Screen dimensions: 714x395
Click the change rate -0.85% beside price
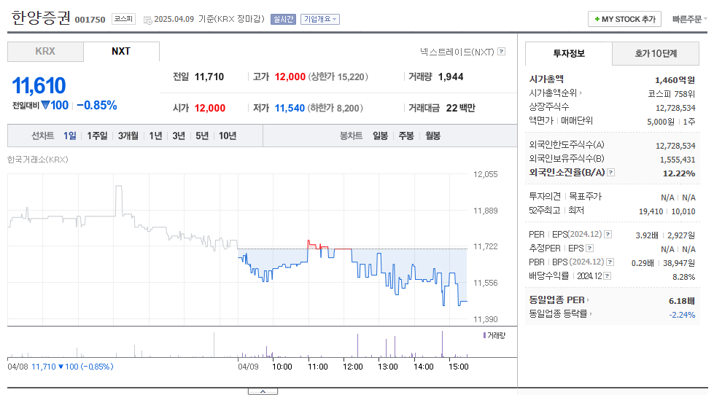coord(97,106)
